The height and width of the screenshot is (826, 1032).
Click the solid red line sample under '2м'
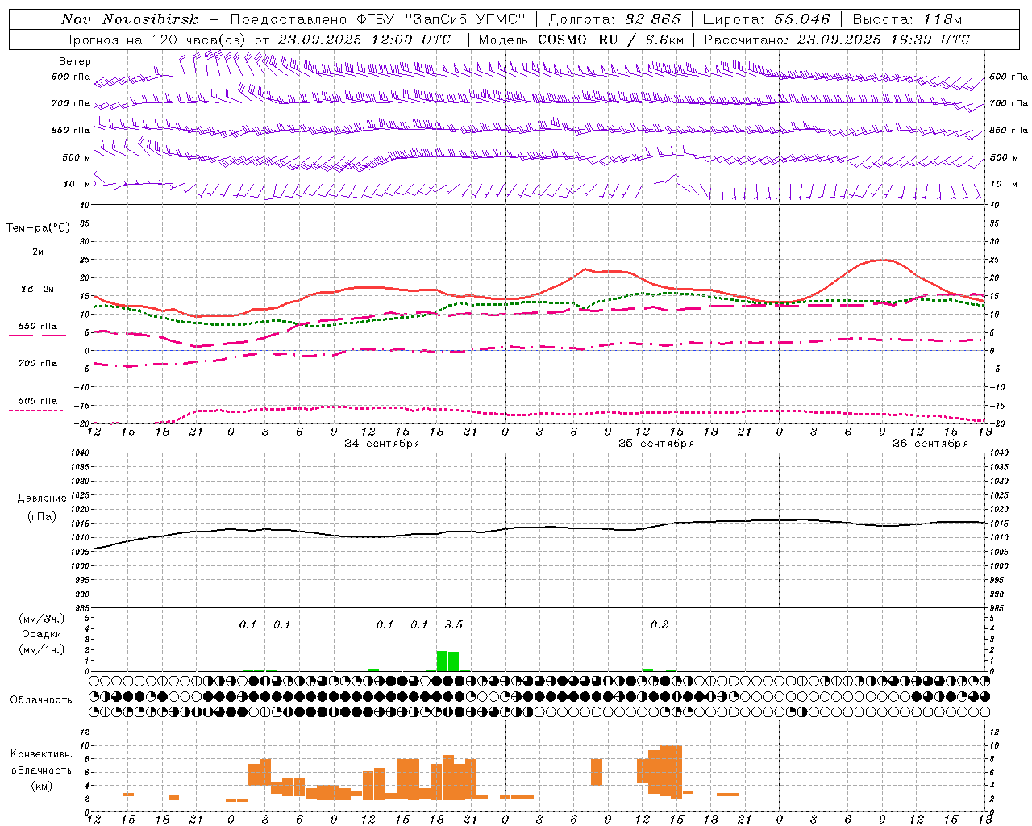pos(37,261)
